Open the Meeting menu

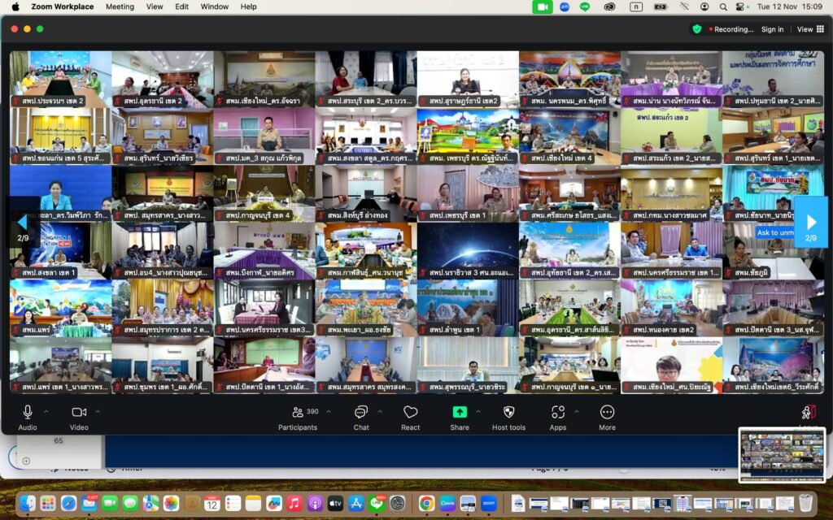[120, 6]
